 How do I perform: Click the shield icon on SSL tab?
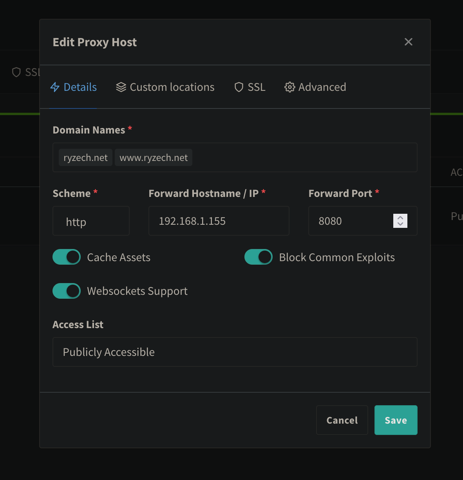(x=239, y=87)
